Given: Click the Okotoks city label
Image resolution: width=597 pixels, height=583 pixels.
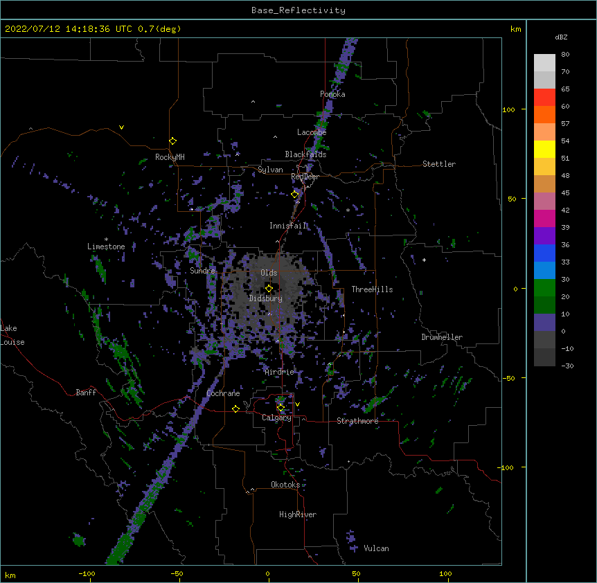Looking at the screenshot, I should pos(285,485).
